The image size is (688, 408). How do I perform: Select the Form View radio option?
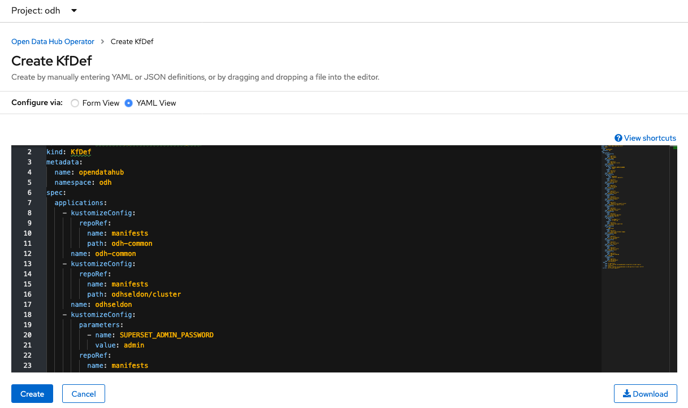[x=75, y=103]
